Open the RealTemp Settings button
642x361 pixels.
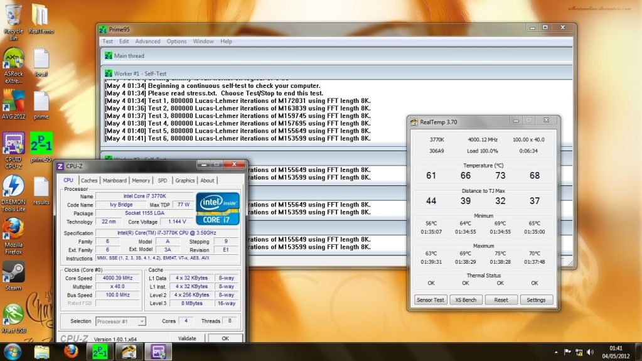tap(536, 299)
